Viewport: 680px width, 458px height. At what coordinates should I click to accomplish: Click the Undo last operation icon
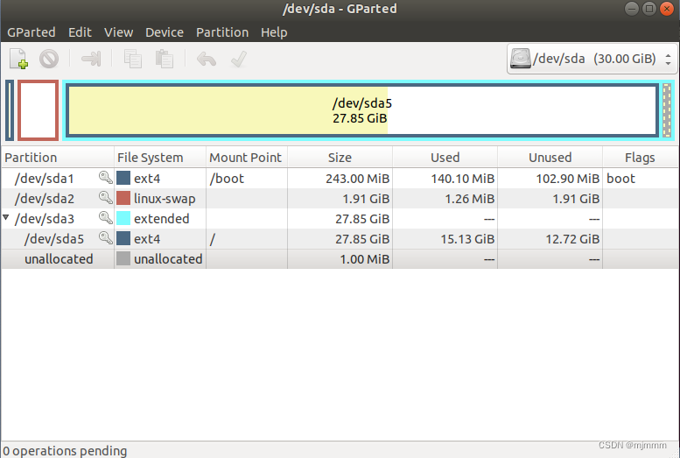(207, 59)
